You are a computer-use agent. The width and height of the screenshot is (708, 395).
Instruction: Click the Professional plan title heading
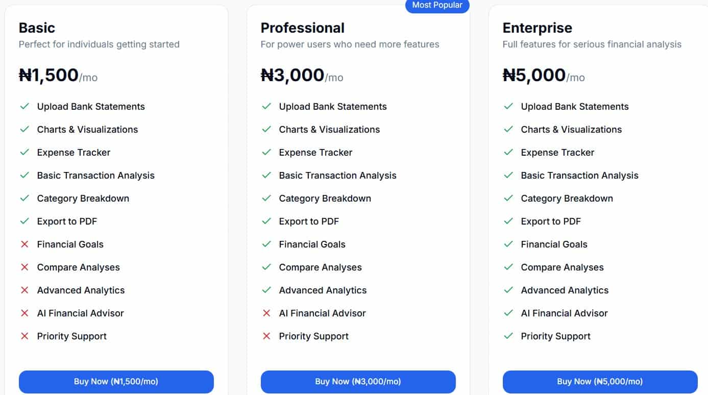pos(303,28)
